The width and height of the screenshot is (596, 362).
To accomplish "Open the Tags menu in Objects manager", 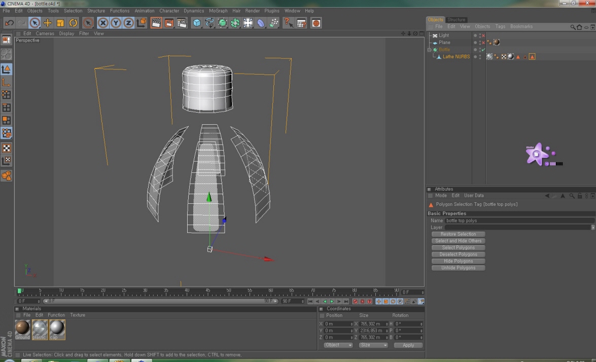I will click(x=500, y=26).
